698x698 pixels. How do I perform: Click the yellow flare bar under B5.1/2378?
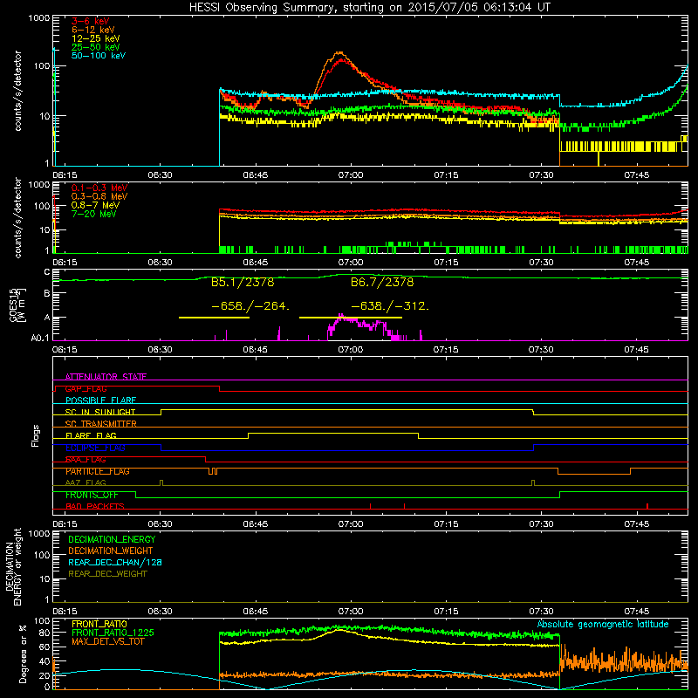pos(214,318)
